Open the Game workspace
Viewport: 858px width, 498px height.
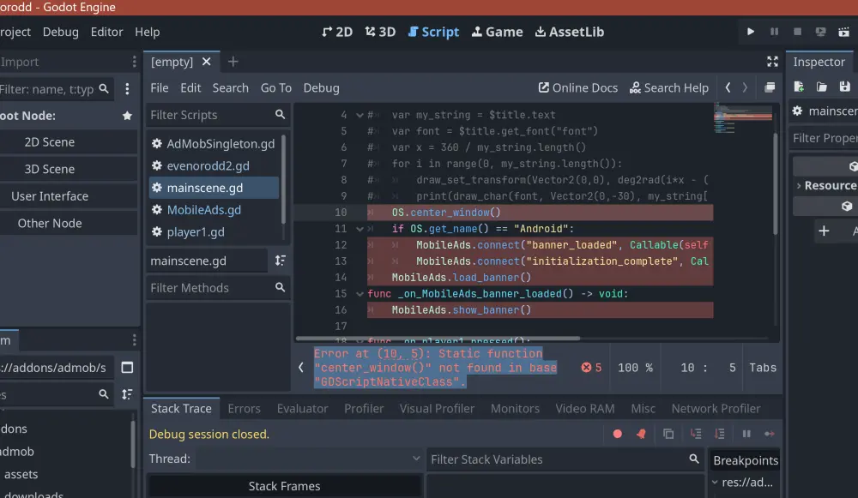[497, 32]
